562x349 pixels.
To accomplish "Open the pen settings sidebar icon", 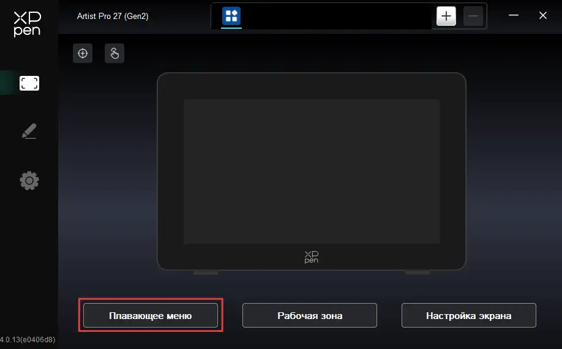I will 29,131.
